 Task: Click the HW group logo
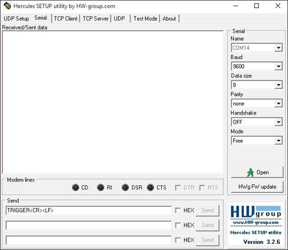tap(256, 212)
